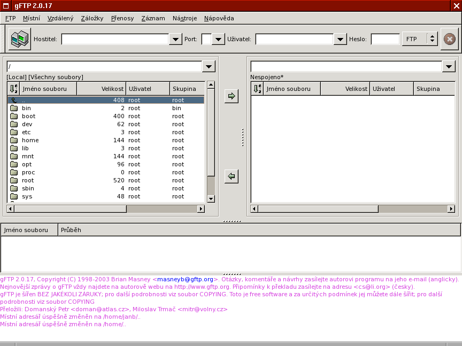The width and height of the screenshot is (462, 346).
Task: Open the Přenosy menu
Action: [x=122, y=18]
